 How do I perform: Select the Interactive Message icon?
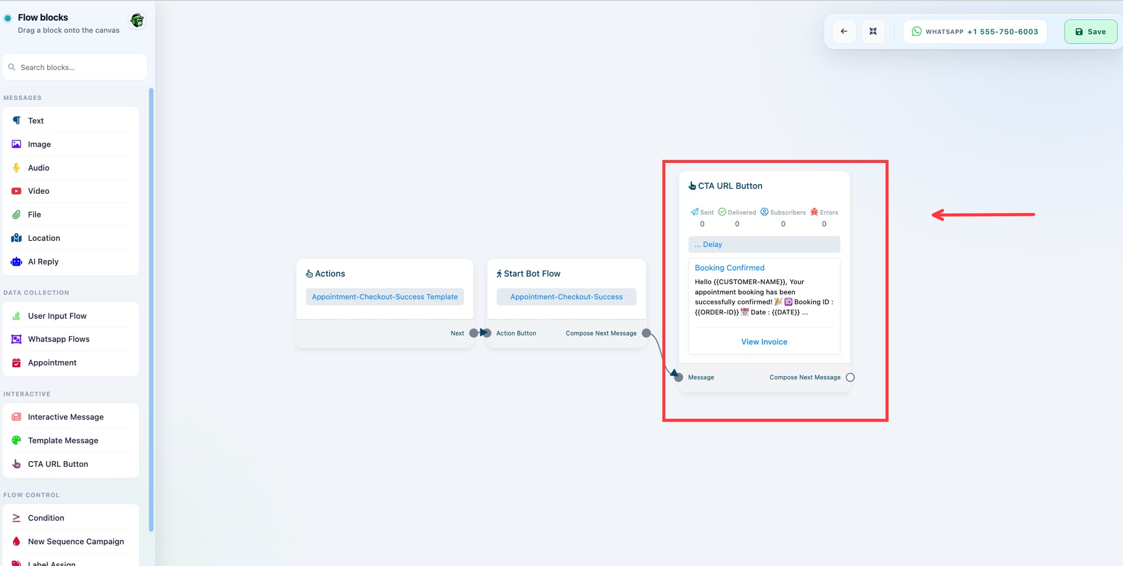pos(16,417)
